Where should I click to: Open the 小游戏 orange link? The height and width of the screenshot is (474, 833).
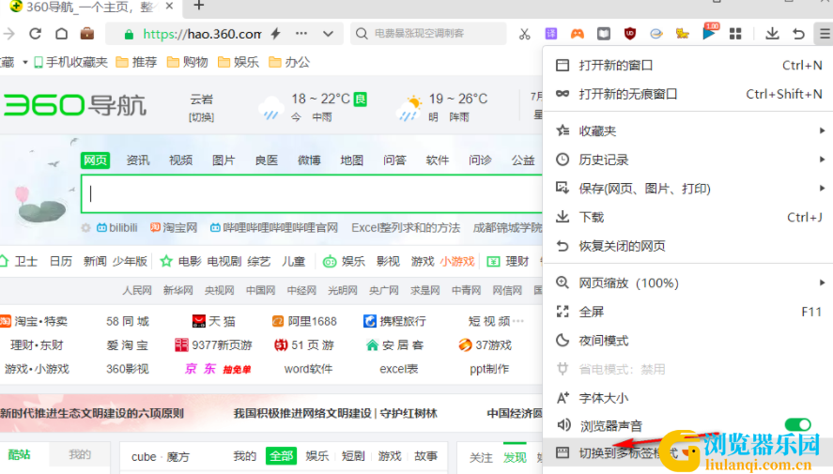coord(456,261)
